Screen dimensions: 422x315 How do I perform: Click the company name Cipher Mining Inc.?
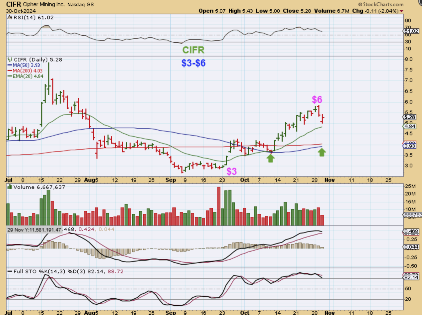[44, 5]
